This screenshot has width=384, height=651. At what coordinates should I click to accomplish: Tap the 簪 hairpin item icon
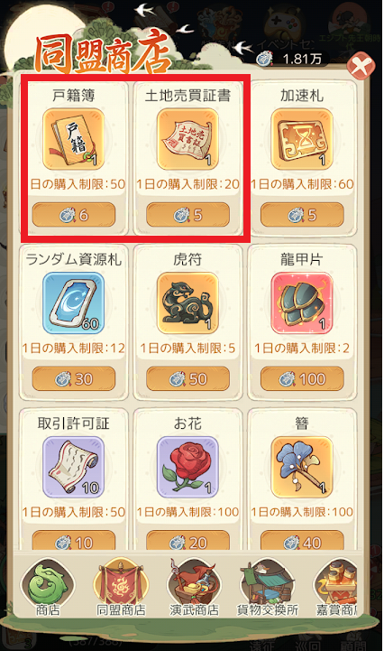[x=302, y=467]
